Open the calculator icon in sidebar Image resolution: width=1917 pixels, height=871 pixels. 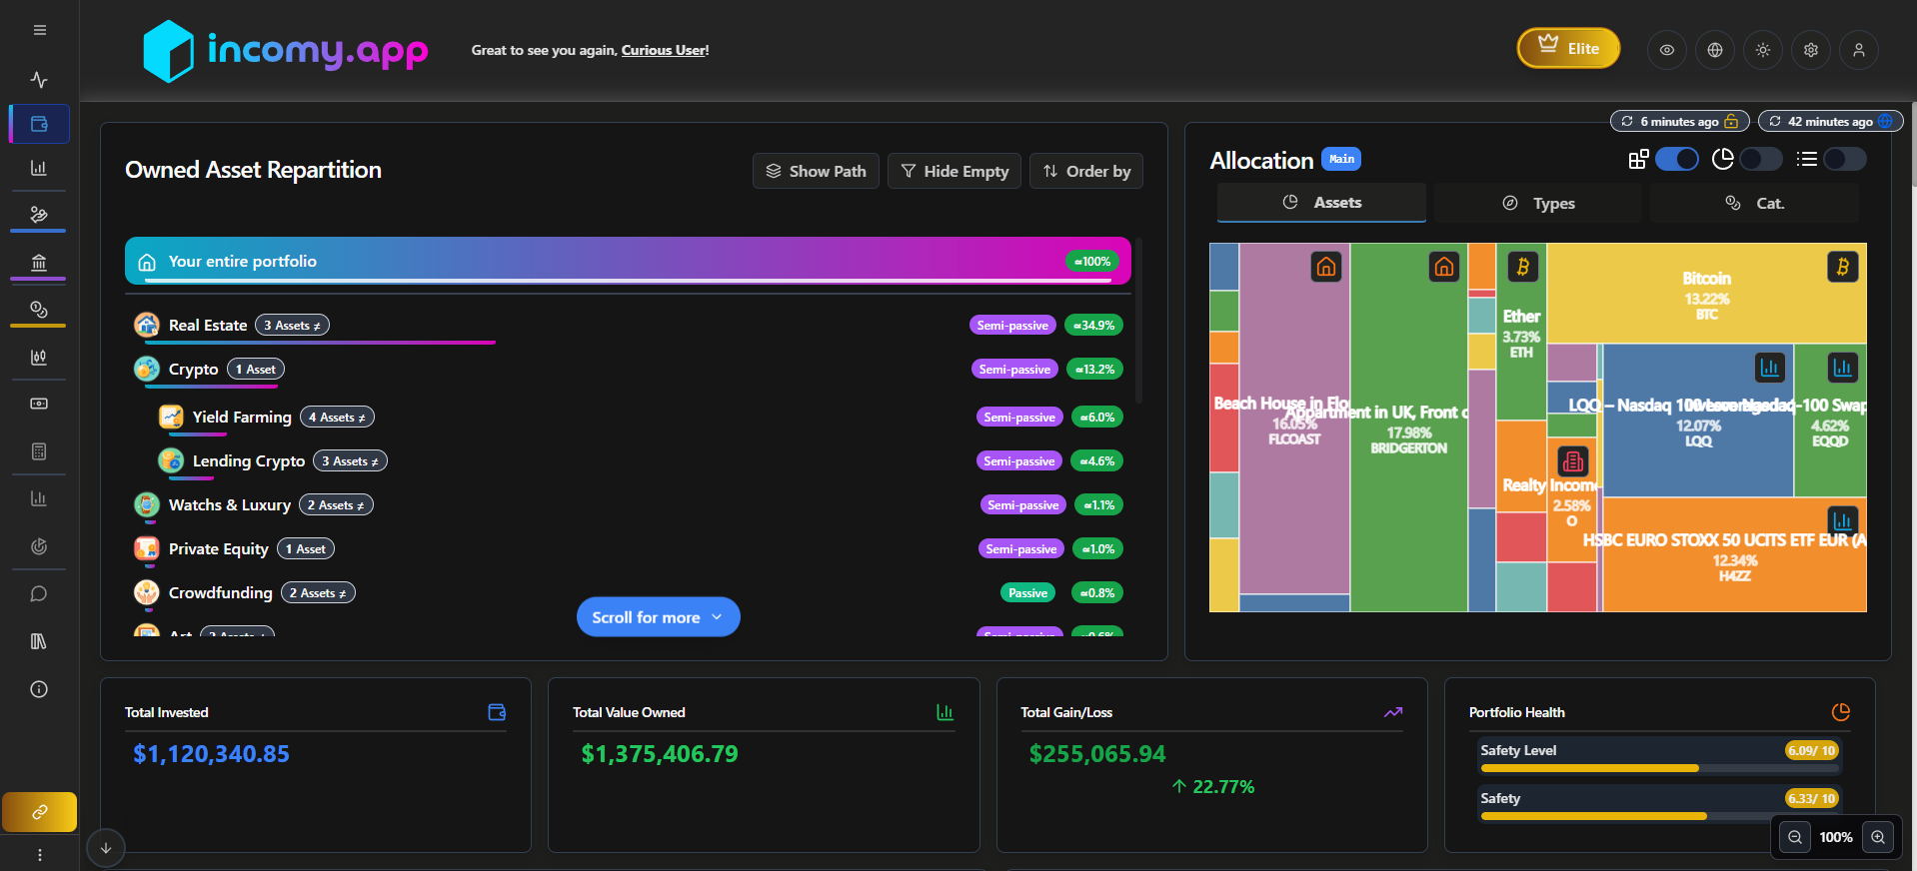point(39,451)
